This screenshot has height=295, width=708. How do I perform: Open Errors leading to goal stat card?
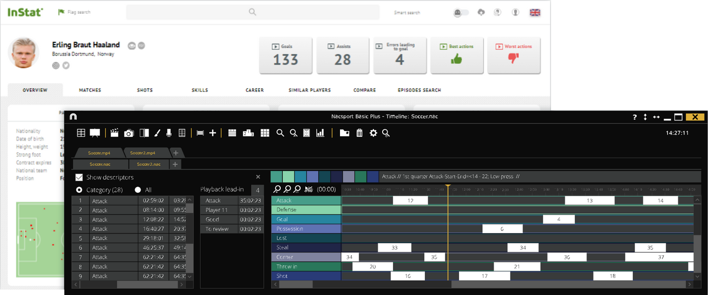click(x=399, y=56)
